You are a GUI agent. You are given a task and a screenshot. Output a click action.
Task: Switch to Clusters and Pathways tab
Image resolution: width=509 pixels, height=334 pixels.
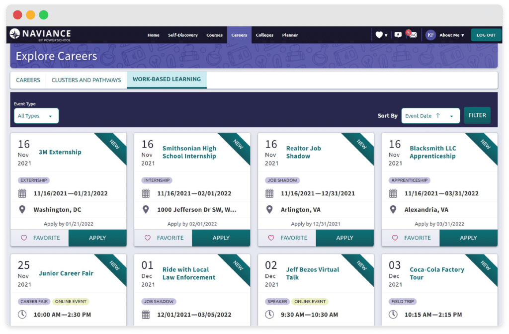pyautogui.click(x=86, y=80)
